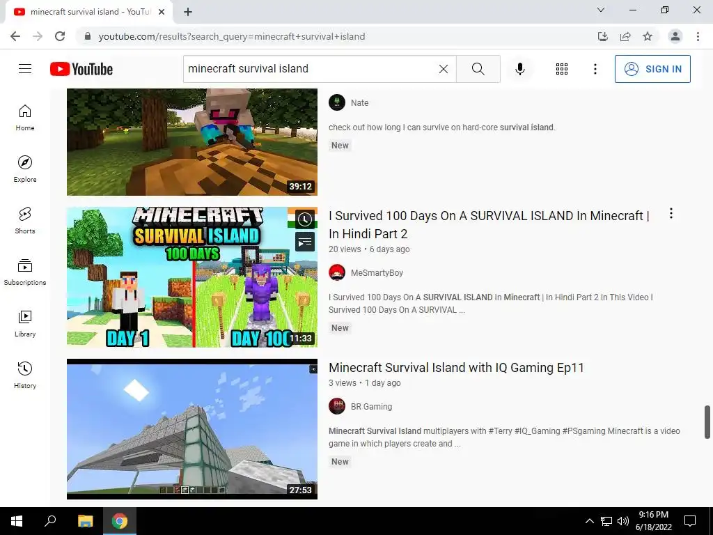Click the '20 views • 6 days ago' text
The height and width of the screenshot is (535, 713).
369,249
